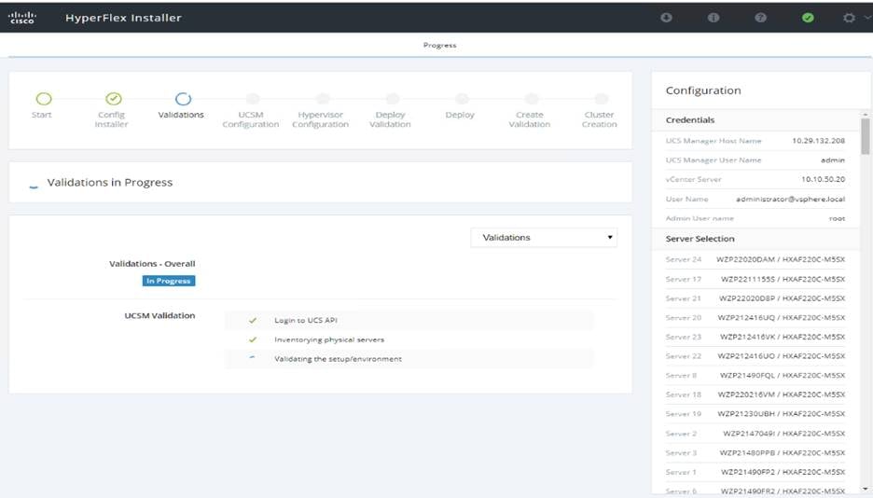Click the Hypervisor Configuration step circle
Viewport: 873px width, 498px height.
pyautogui.click(x=323, y=99)
